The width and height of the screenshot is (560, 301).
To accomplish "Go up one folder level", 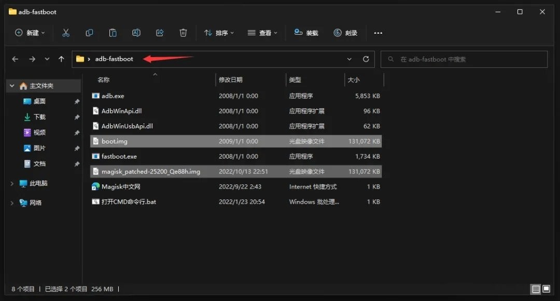I will tap(61, 59).
